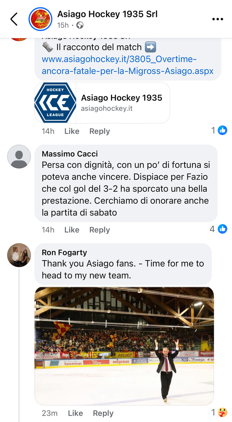Like Massimo Cacci's comment
Screen dimensions: 232x422
point(72,230)
